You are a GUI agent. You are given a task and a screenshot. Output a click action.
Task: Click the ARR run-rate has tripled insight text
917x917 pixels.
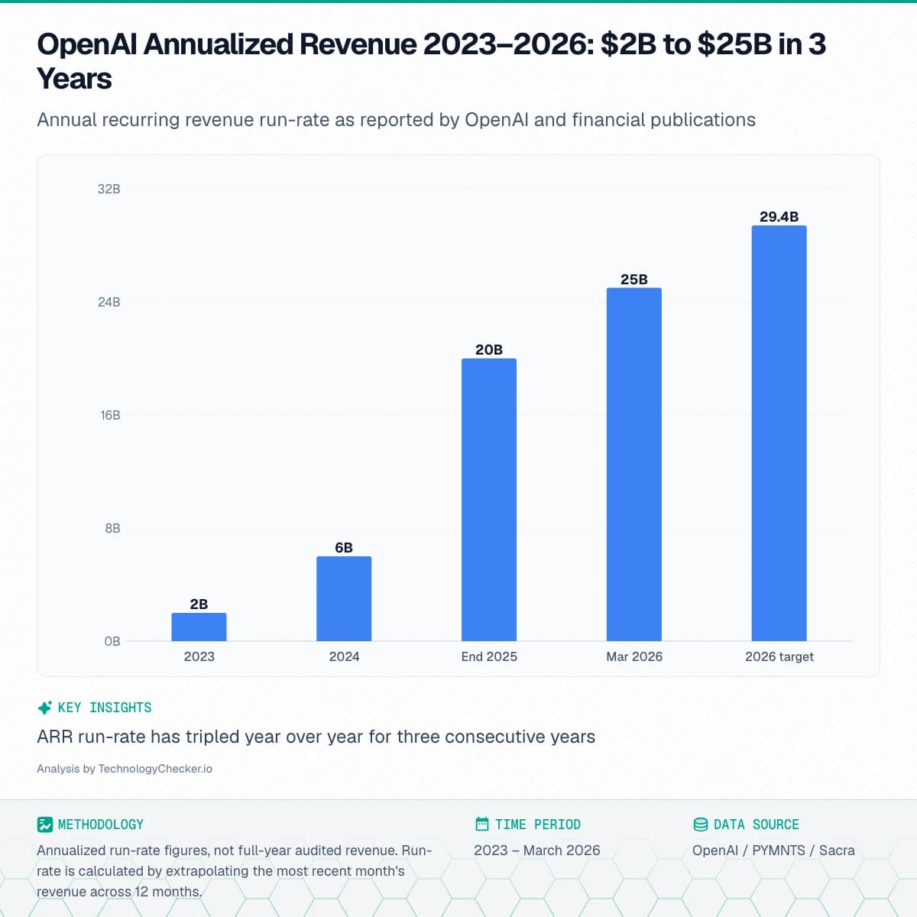click(316, 737)
